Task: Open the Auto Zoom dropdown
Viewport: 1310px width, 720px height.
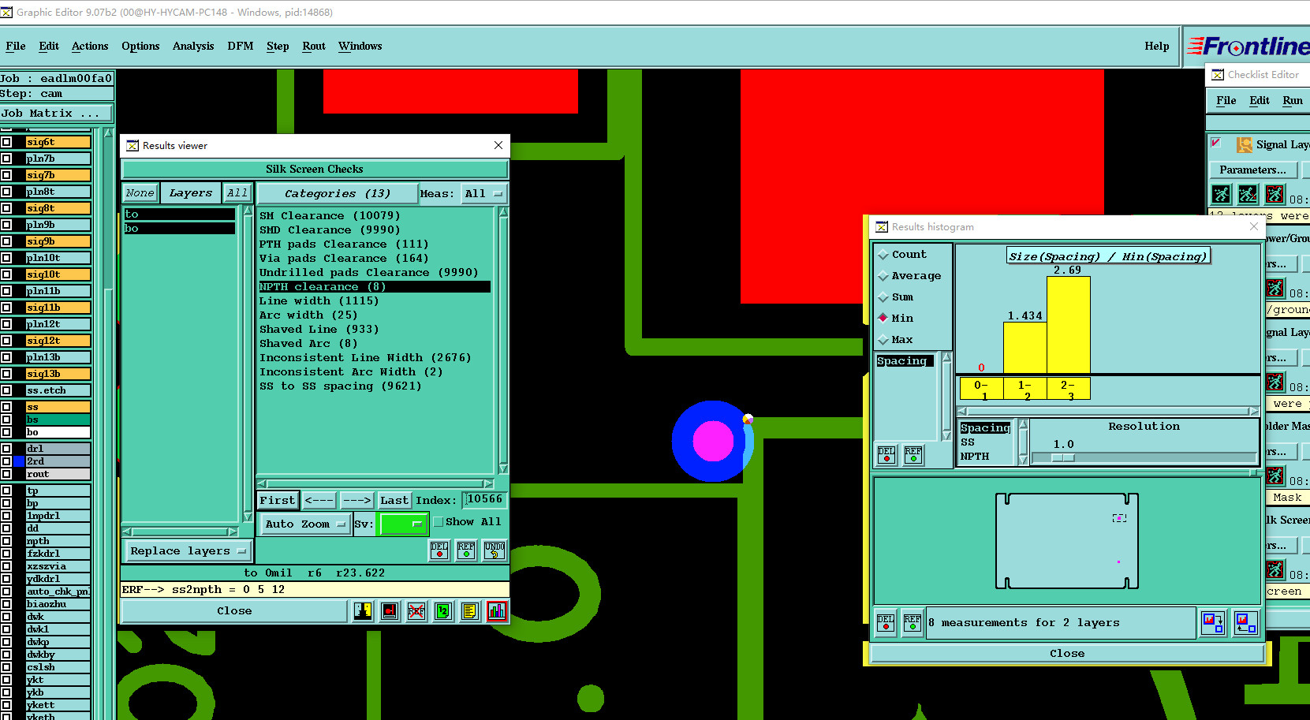Action: (x=306, y=524)
